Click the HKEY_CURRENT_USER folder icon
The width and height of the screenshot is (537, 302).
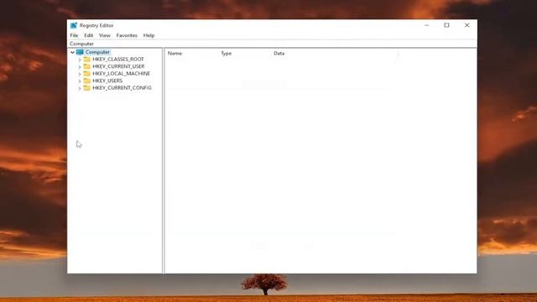[87, 66]
